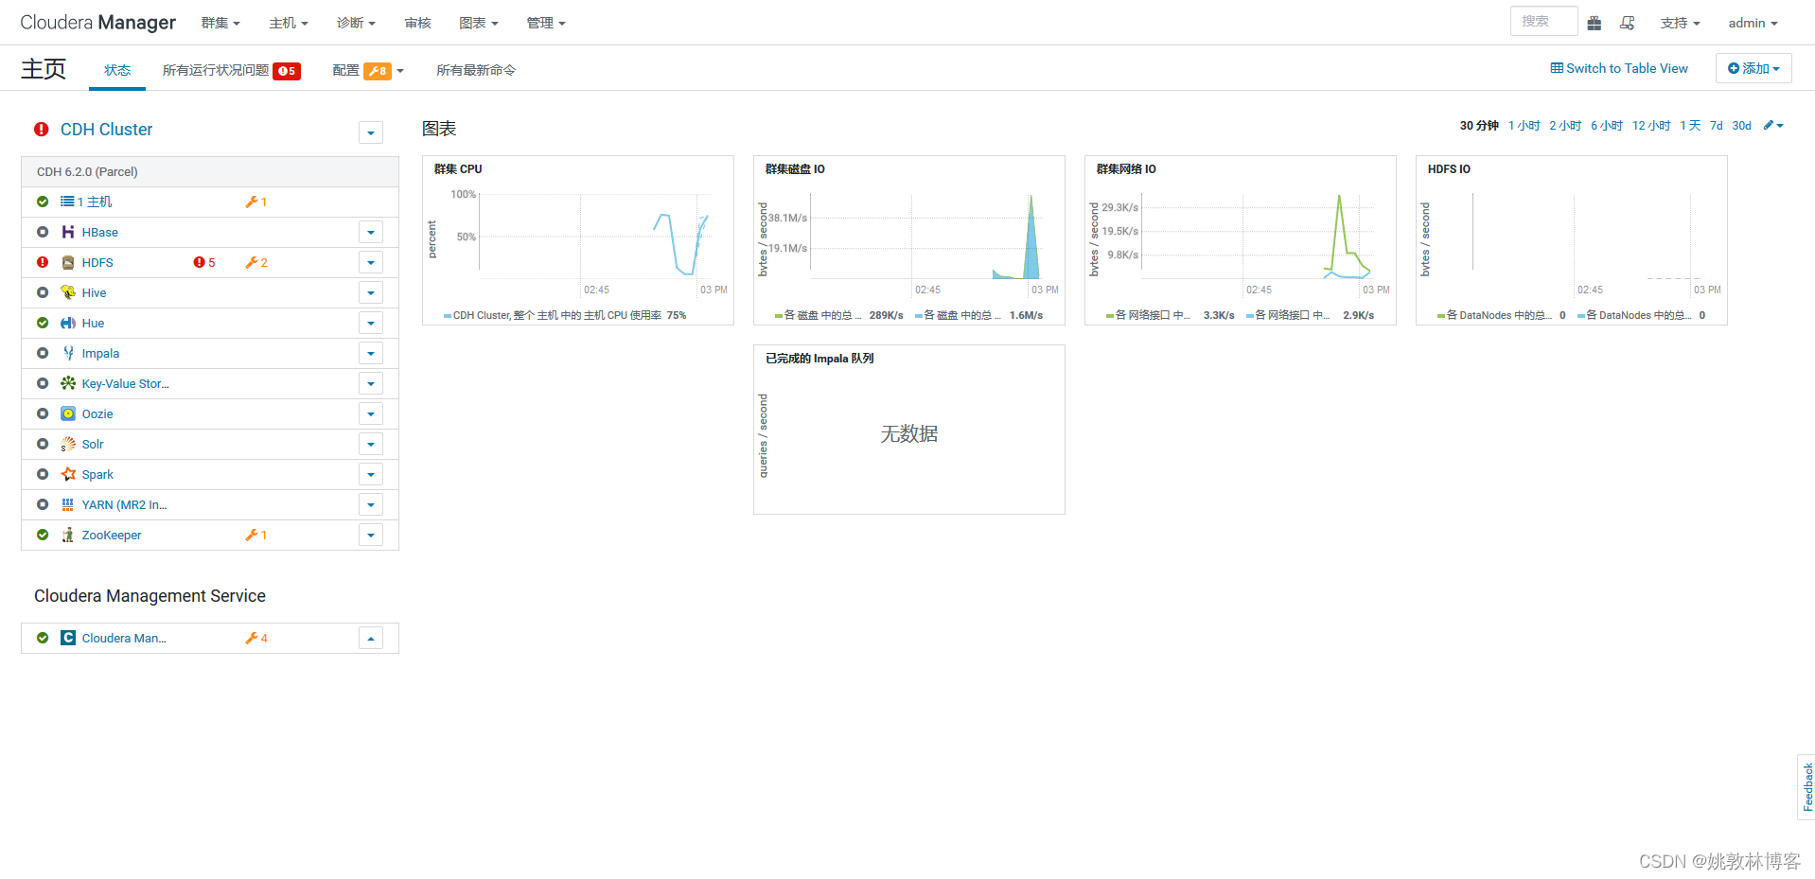Open the chart edit pencil menu

click(1773, 125)
